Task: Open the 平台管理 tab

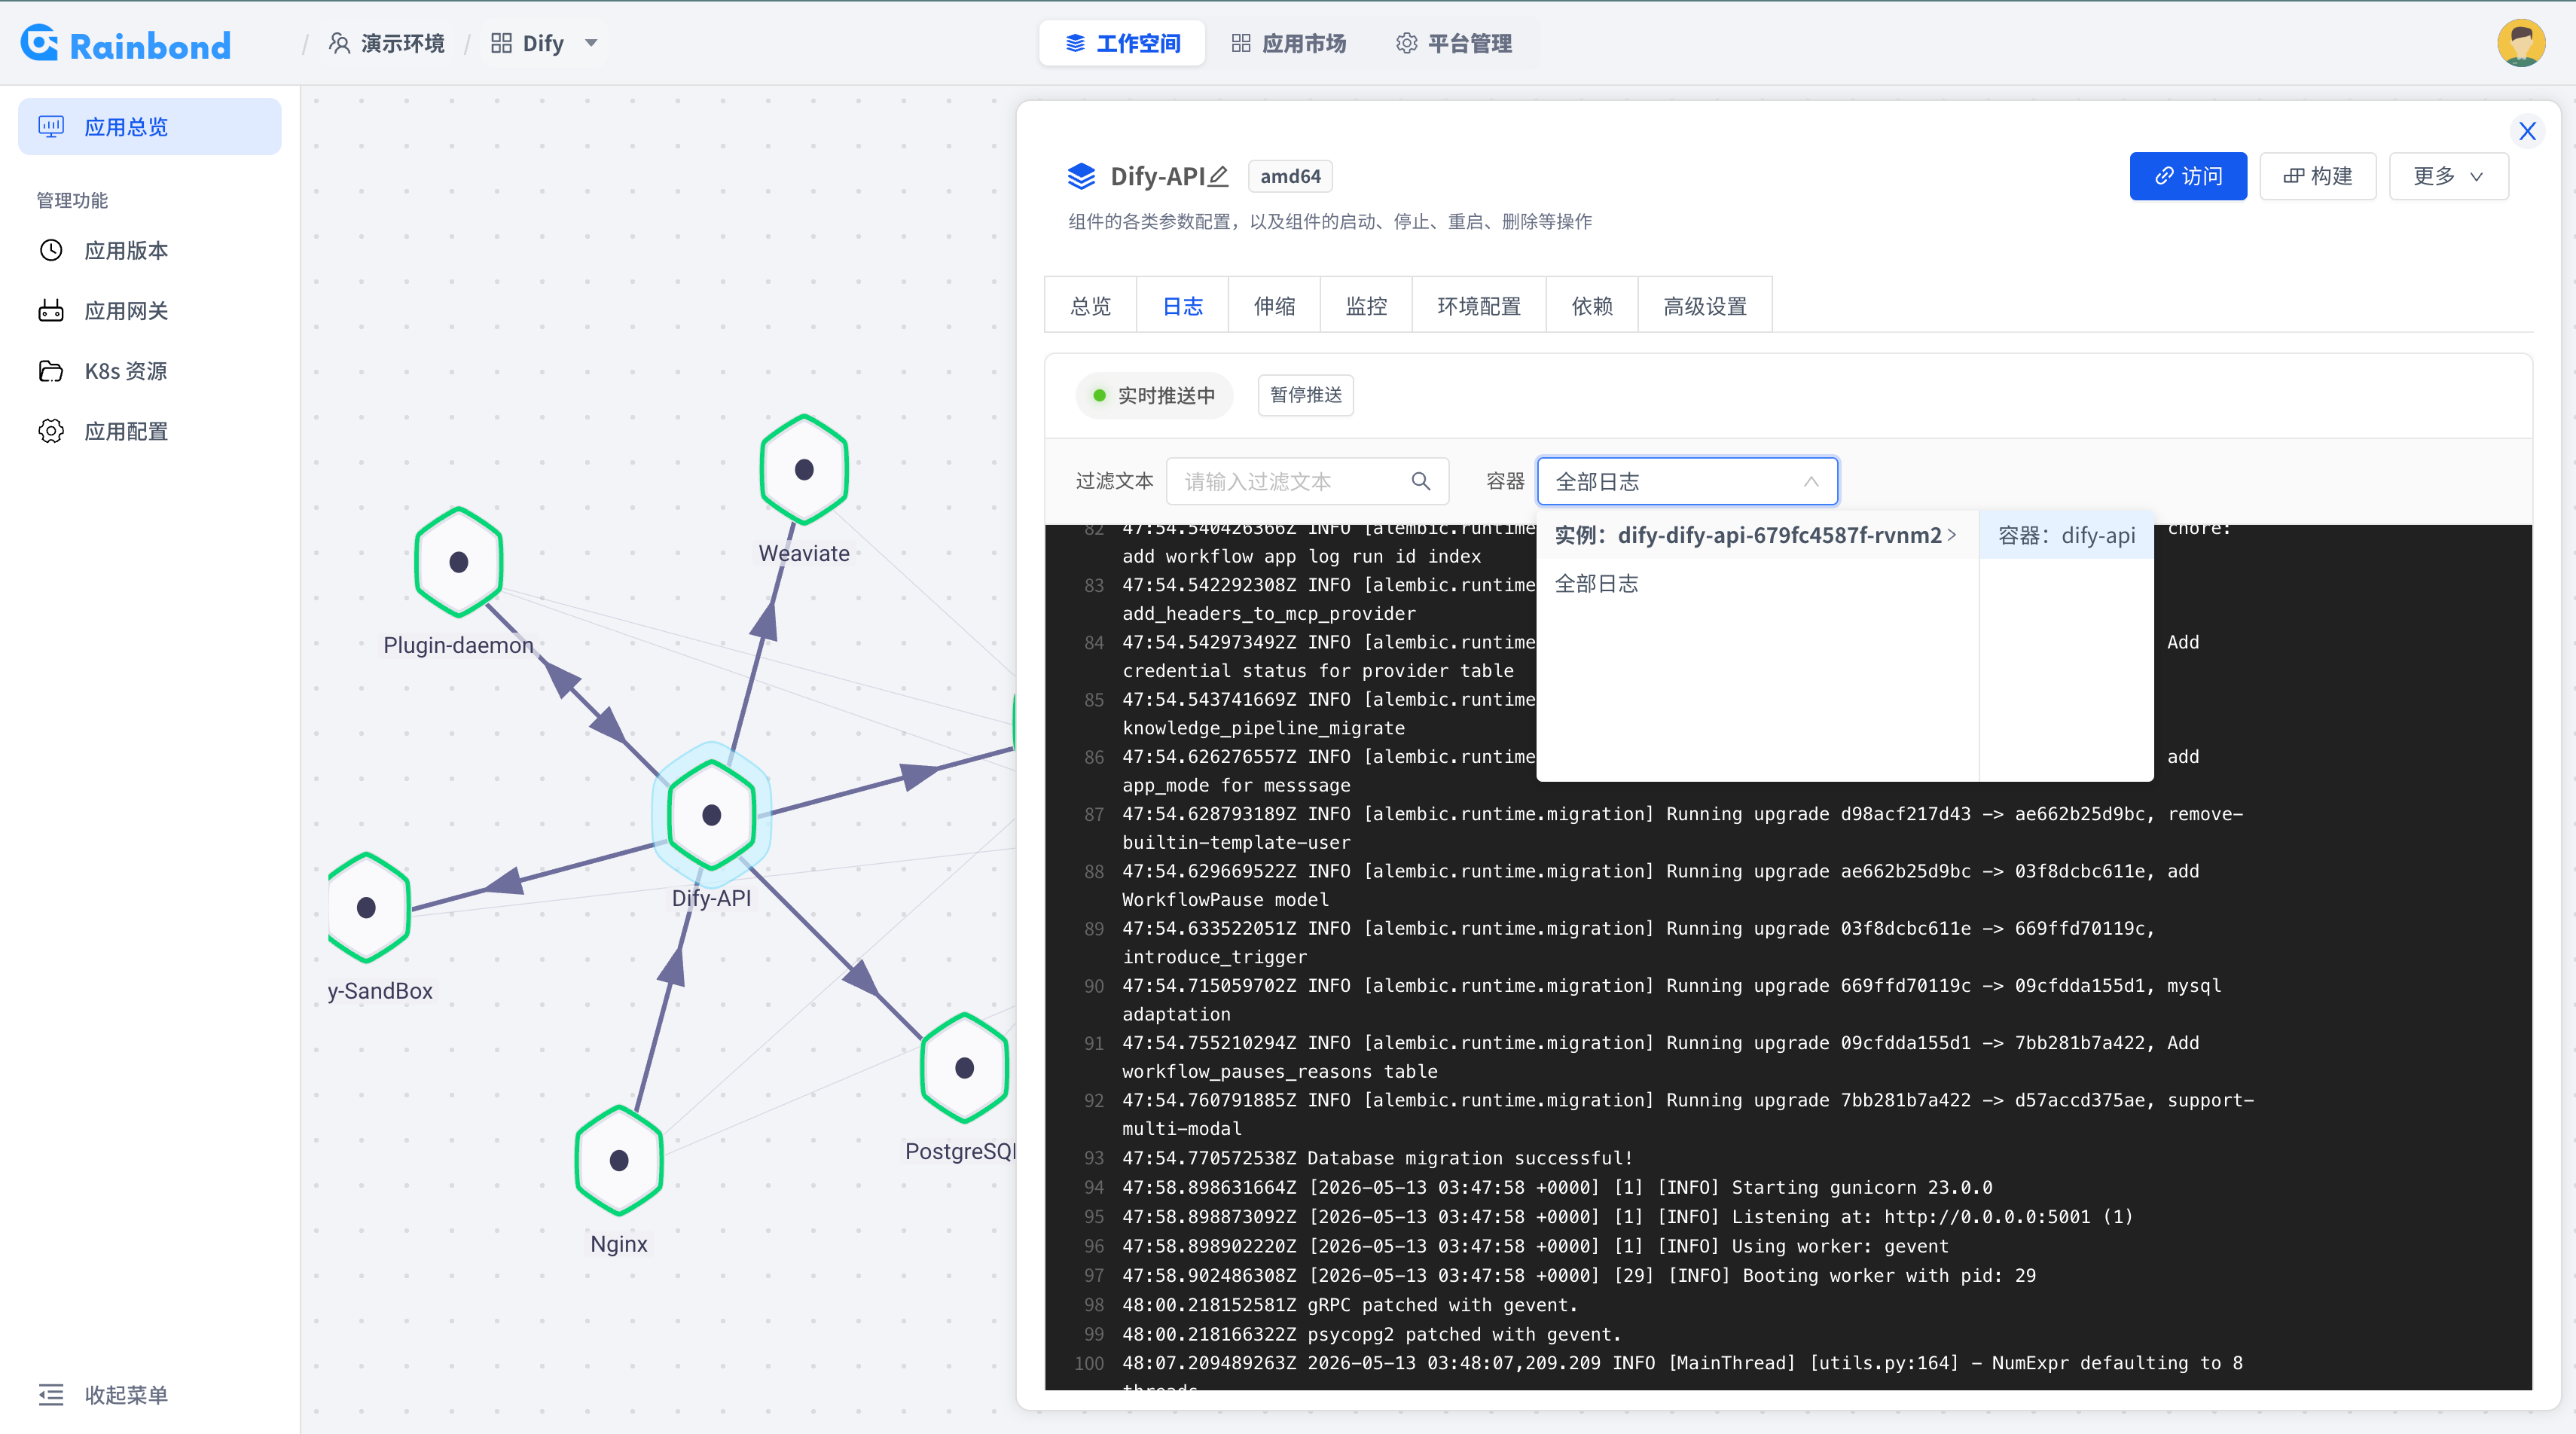Action: pos(1453,44)
